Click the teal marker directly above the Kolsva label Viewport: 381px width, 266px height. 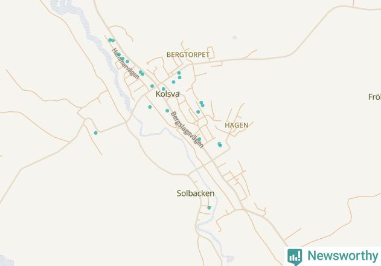tap(164, 89)
